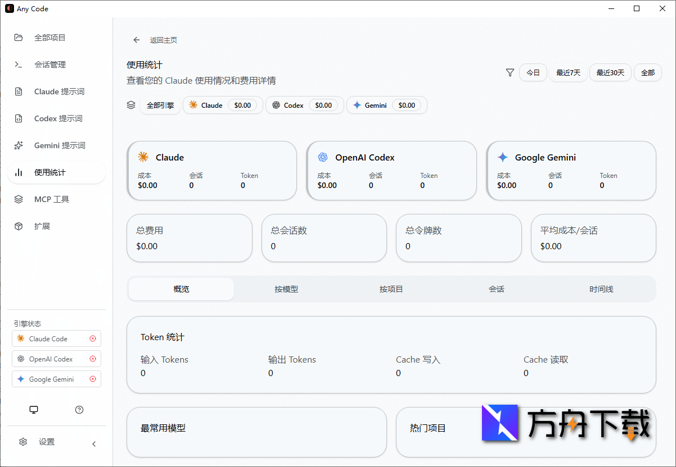Toggle the Claude Code engine status

pos(93,338)
